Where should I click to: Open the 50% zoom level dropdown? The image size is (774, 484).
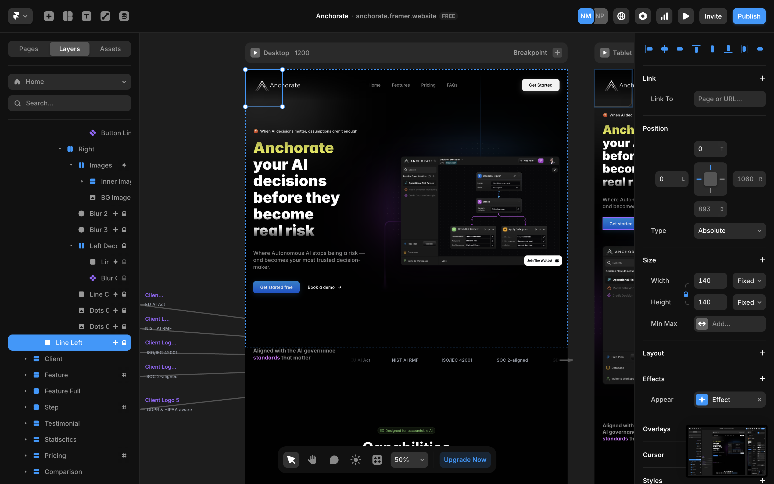pos(409,460)
